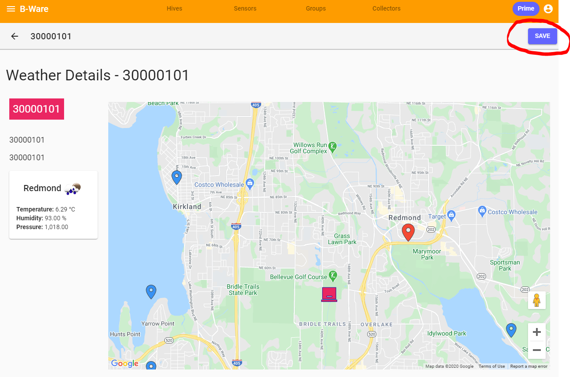Click the red Redmond map marker
570x377 pixels.
[409, 233]
